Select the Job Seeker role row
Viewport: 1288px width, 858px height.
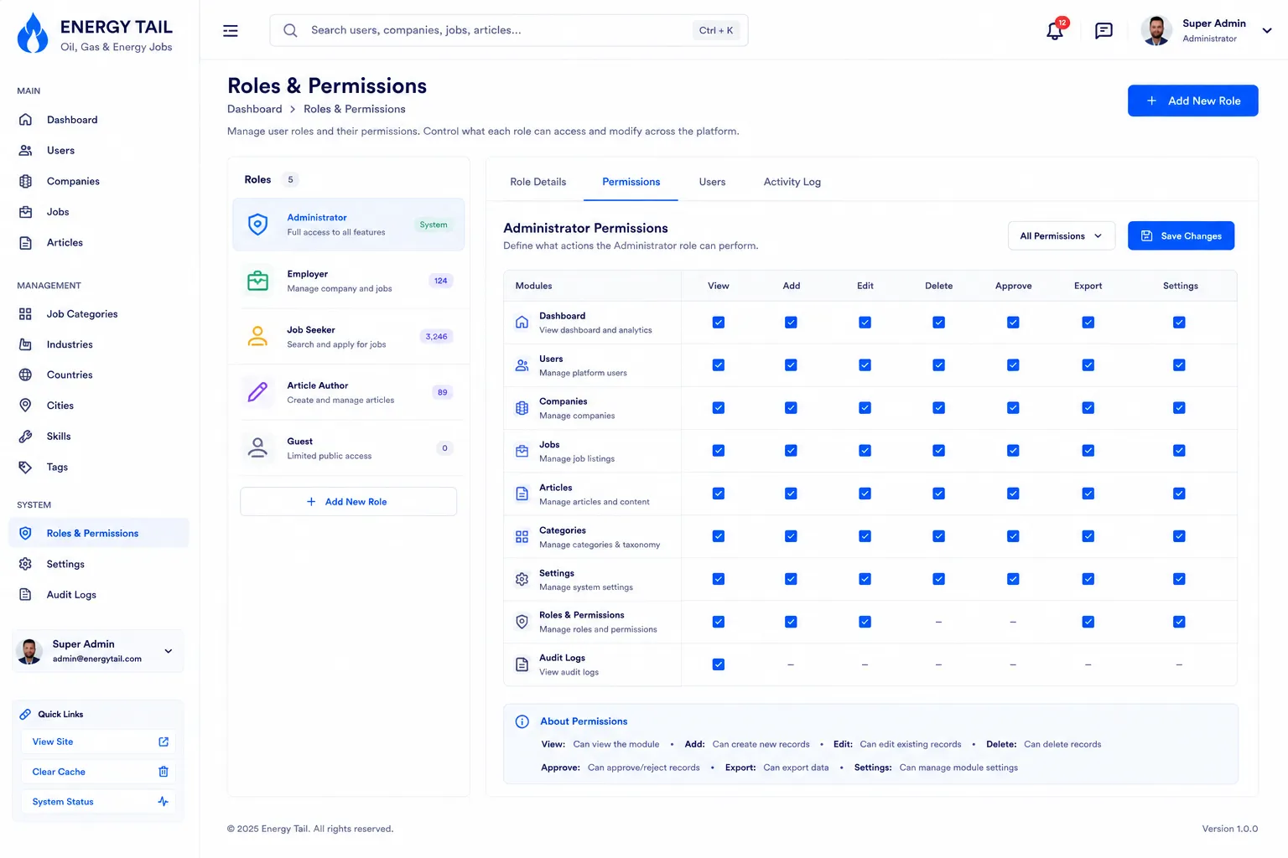(348, 337)
